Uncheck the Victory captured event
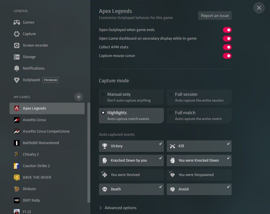This screenshot has height=214, width=270. click(x=131, y=146)
